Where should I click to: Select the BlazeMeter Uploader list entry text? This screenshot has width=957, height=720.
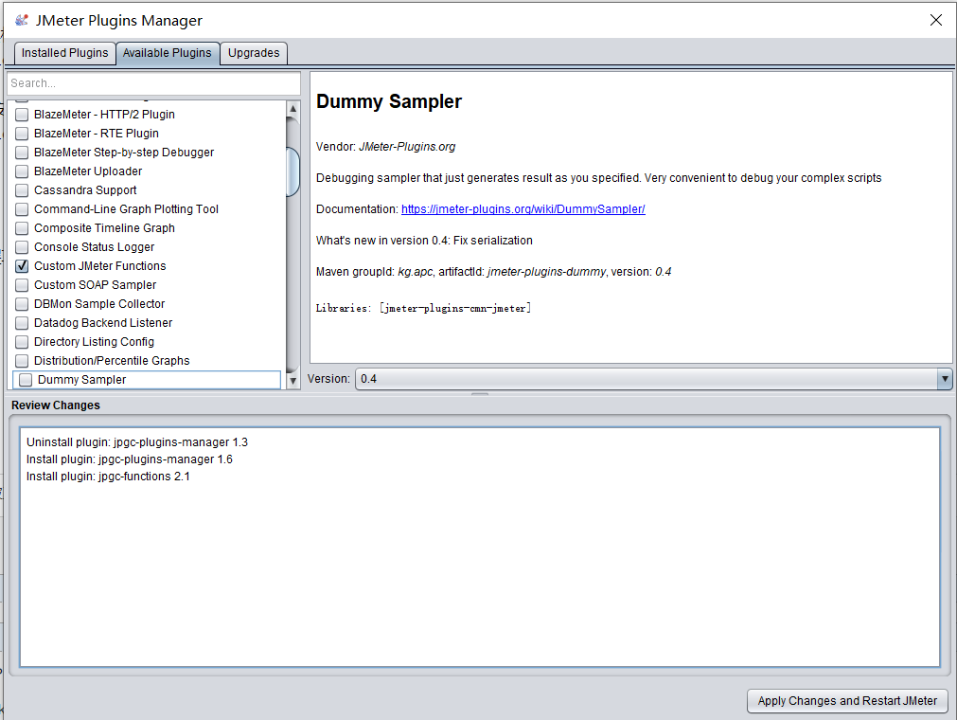(88, 171)
